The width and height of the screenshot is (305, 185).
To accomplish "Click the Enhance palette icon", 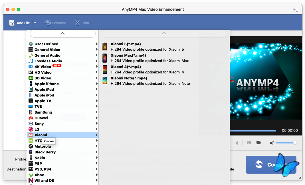I will 47,23.
